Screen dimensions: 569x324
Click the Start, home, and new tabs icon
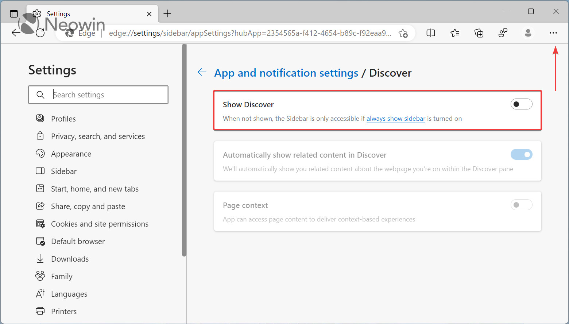[40, 188]
